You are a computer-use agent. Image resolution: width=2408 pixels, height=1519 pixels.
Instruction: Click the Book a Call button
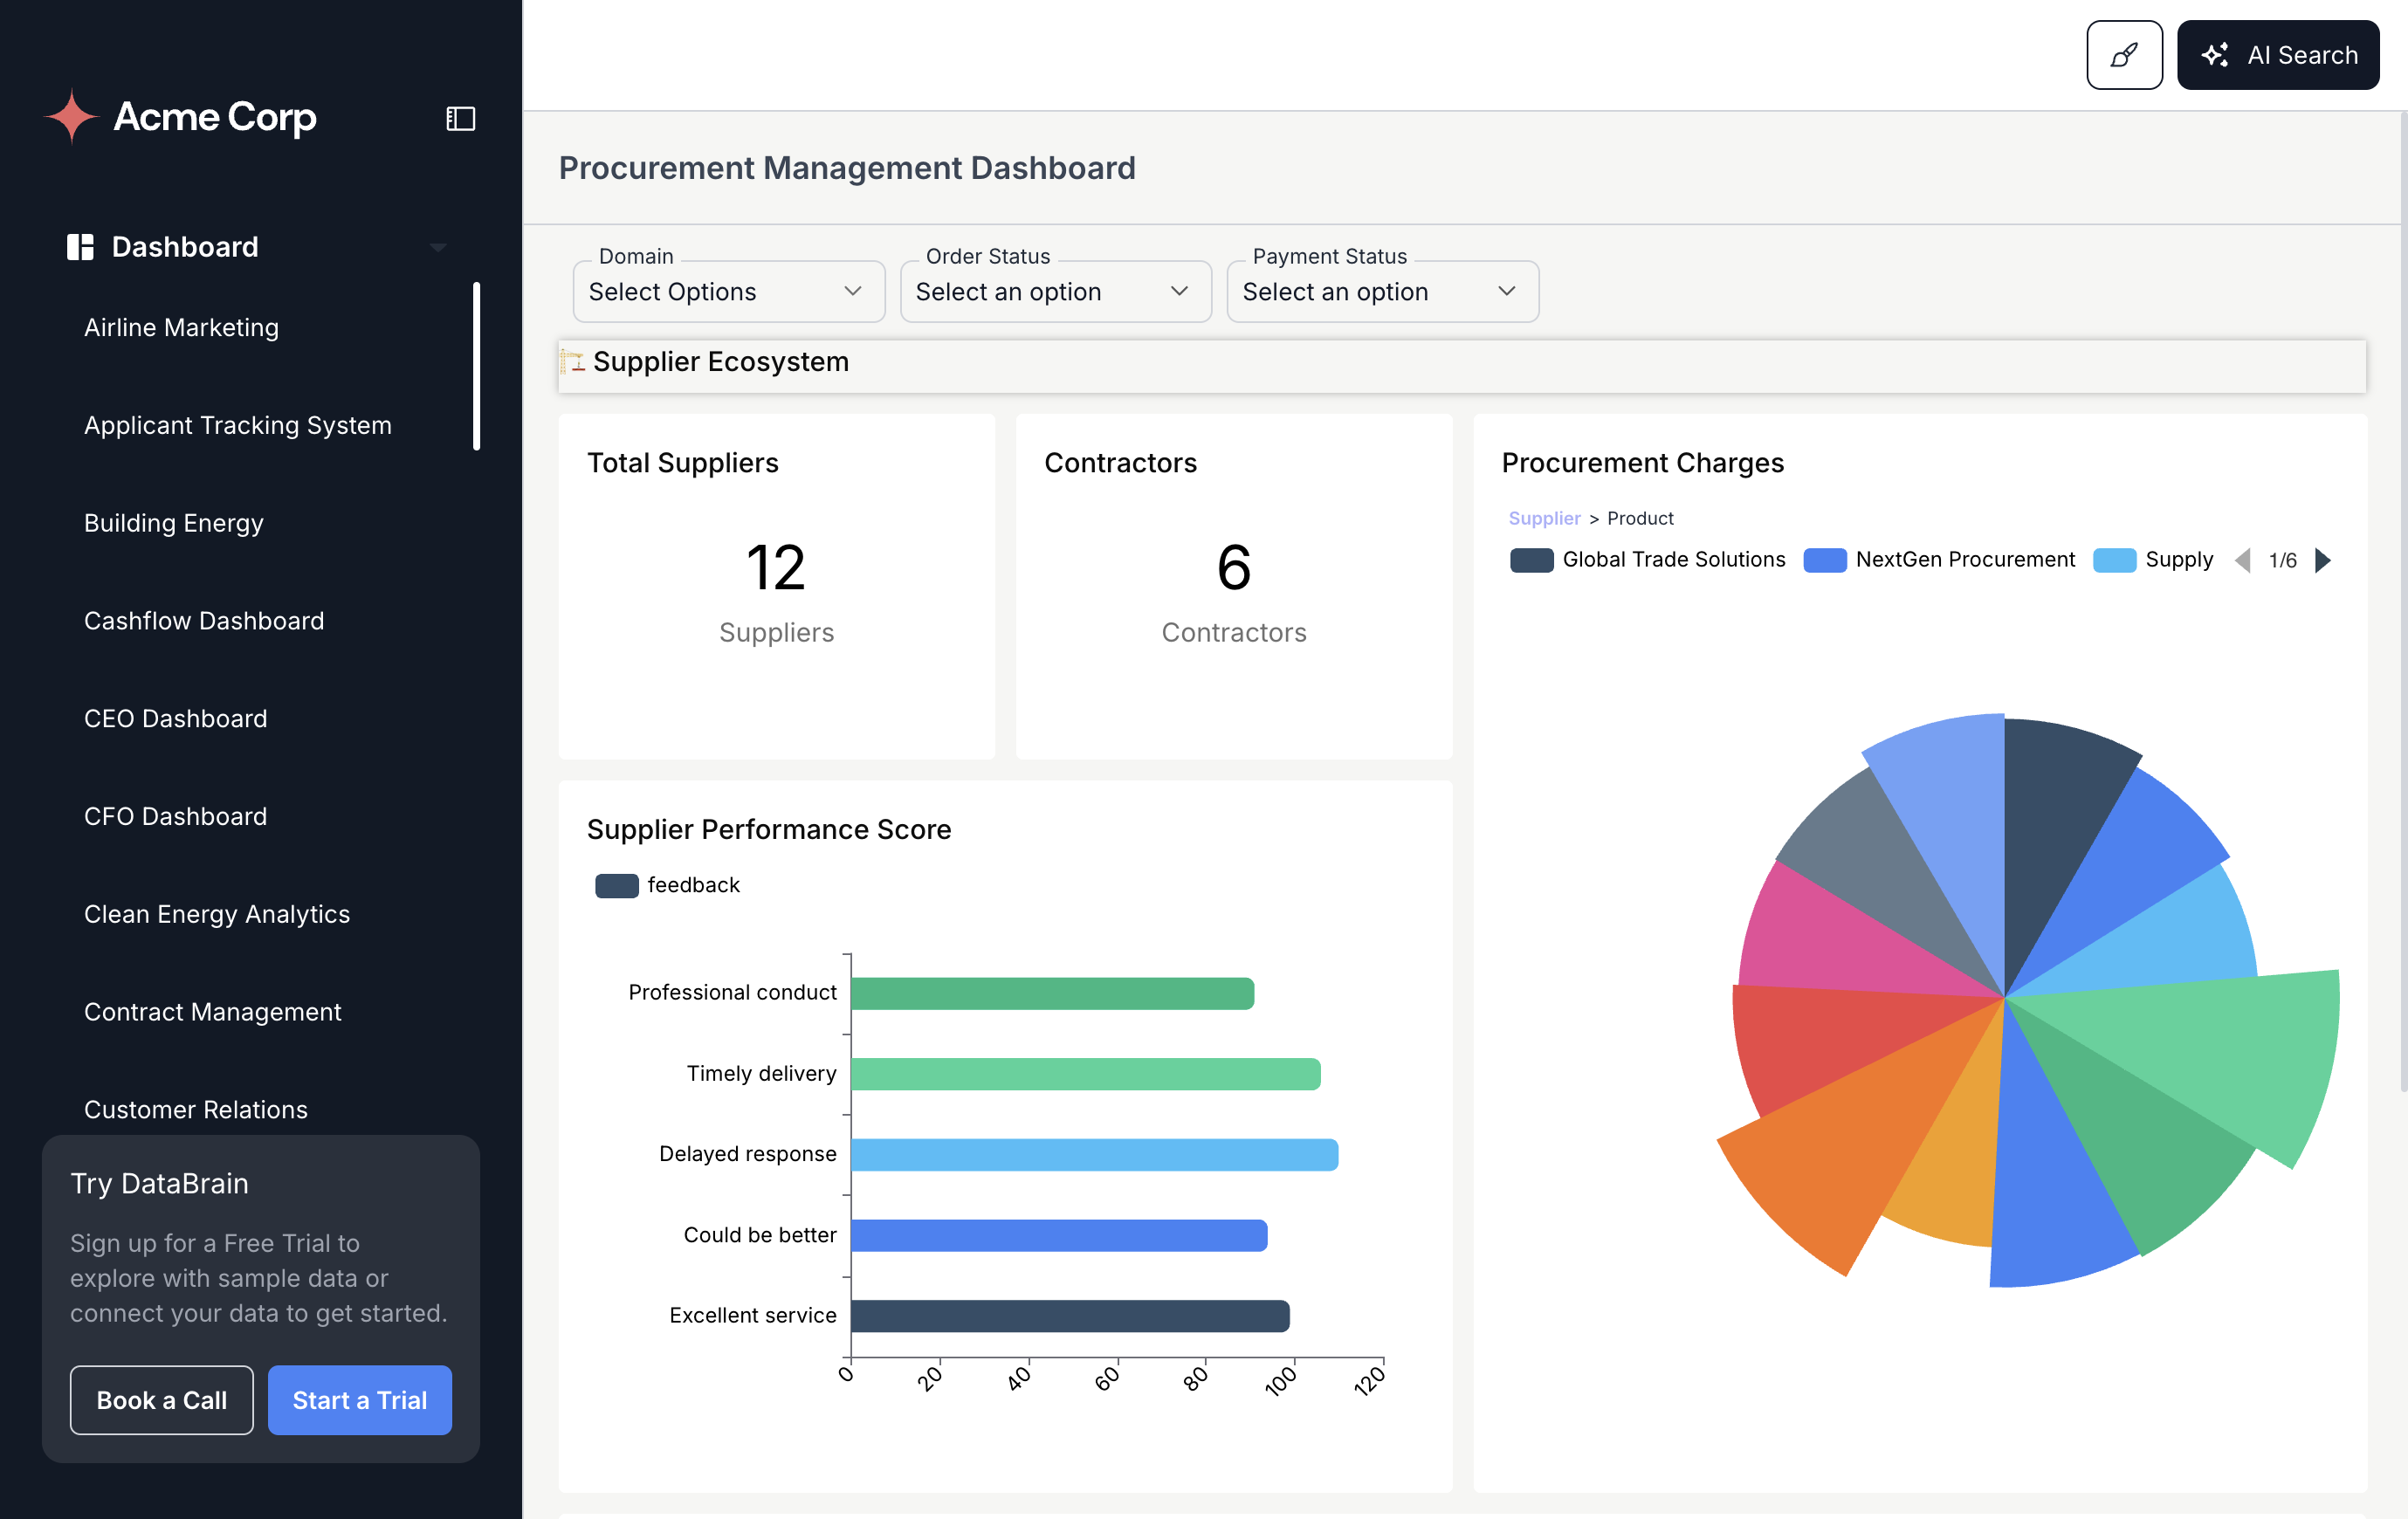click(161, 1400)
